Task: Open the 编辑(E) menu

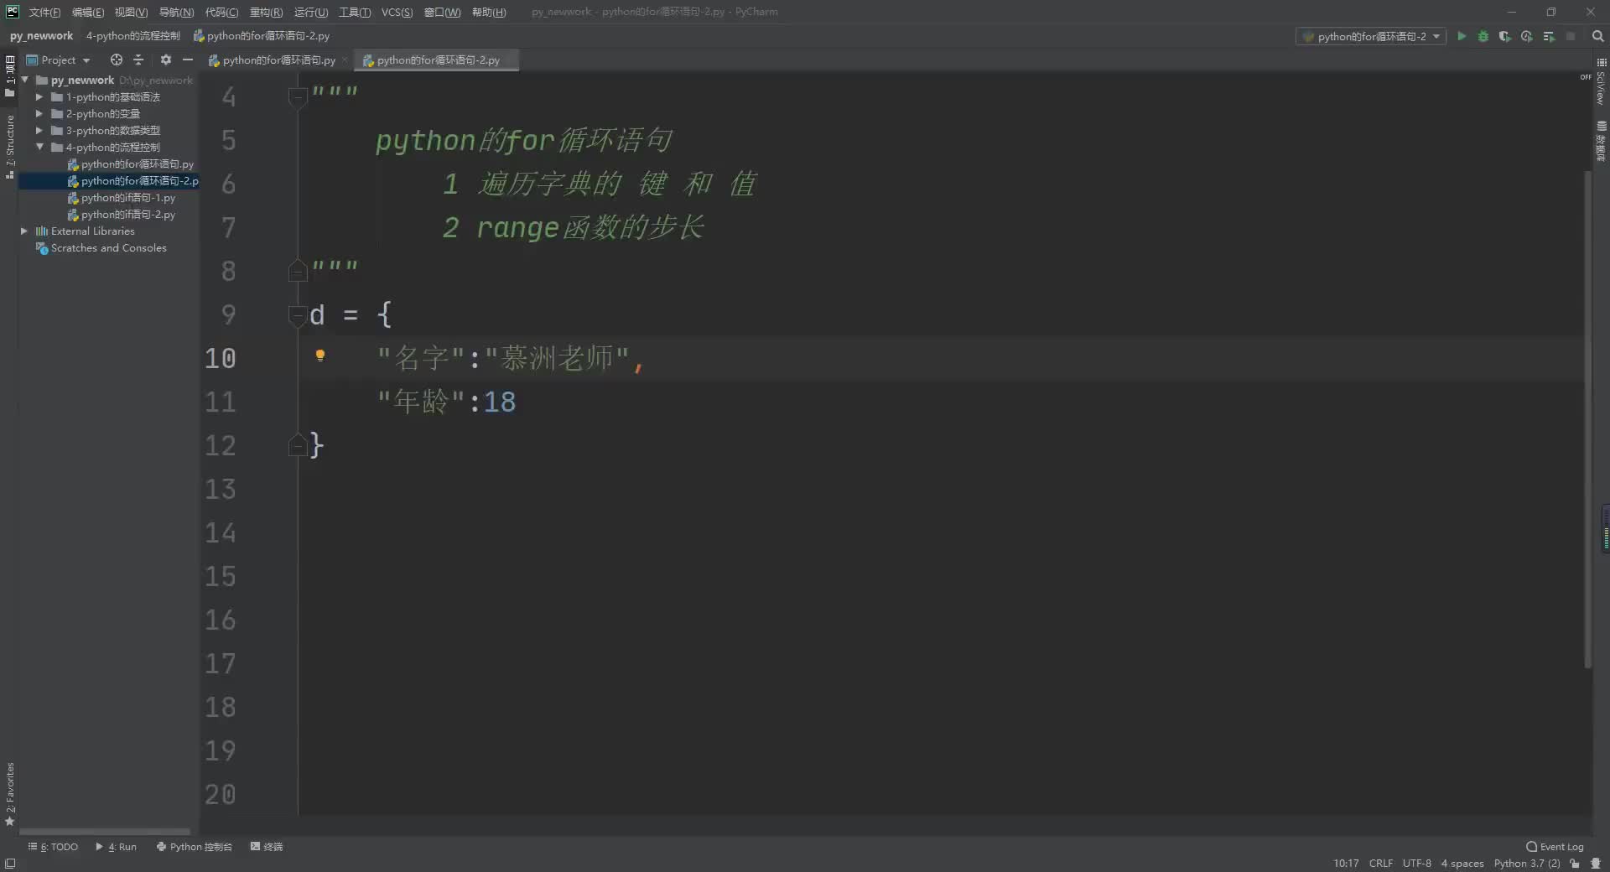Action: pyautogui.click(x=88, y=12)
